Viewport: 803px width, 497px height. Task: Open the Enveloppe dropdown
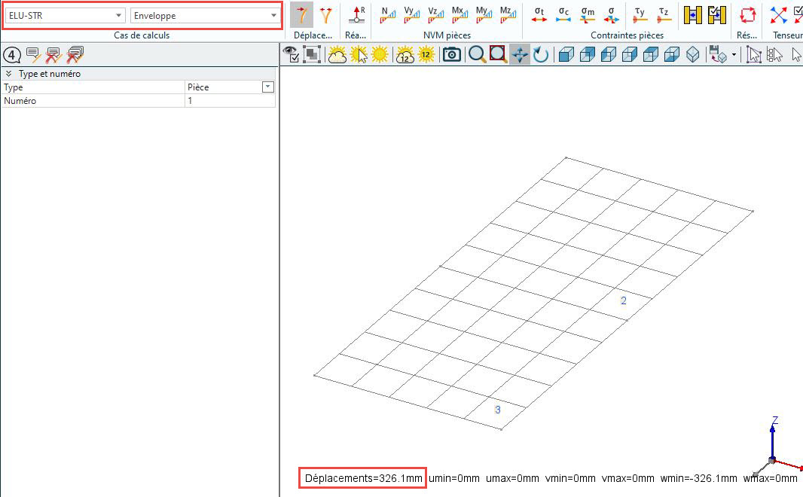pos(205,15)
